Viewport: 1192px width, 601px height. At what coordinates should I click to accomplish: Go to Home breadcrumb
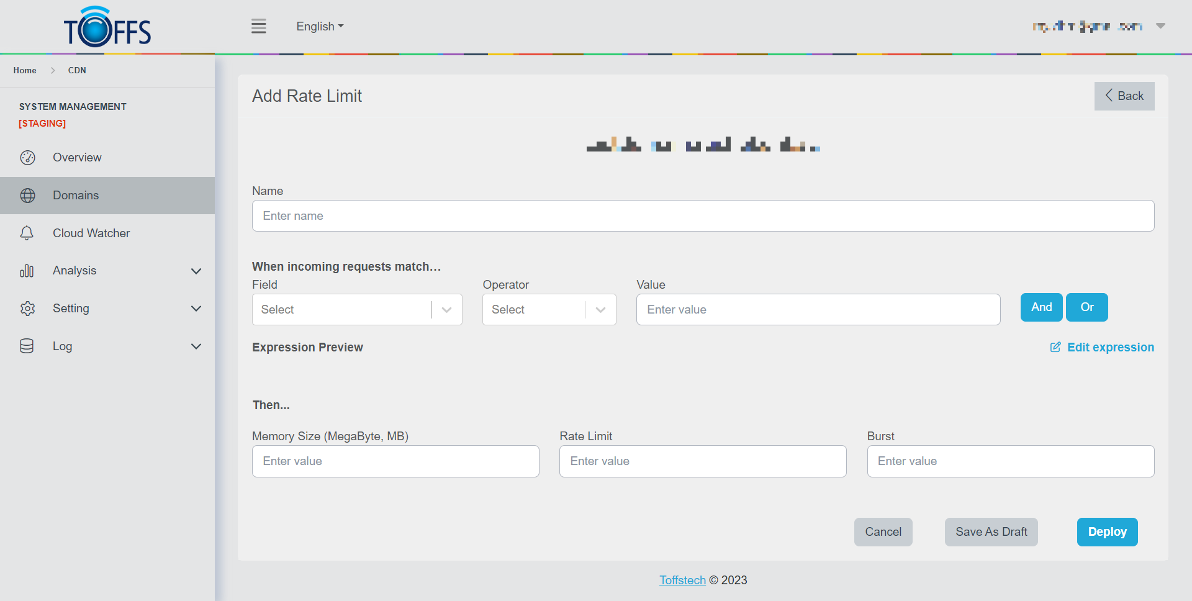click(25, 71)
